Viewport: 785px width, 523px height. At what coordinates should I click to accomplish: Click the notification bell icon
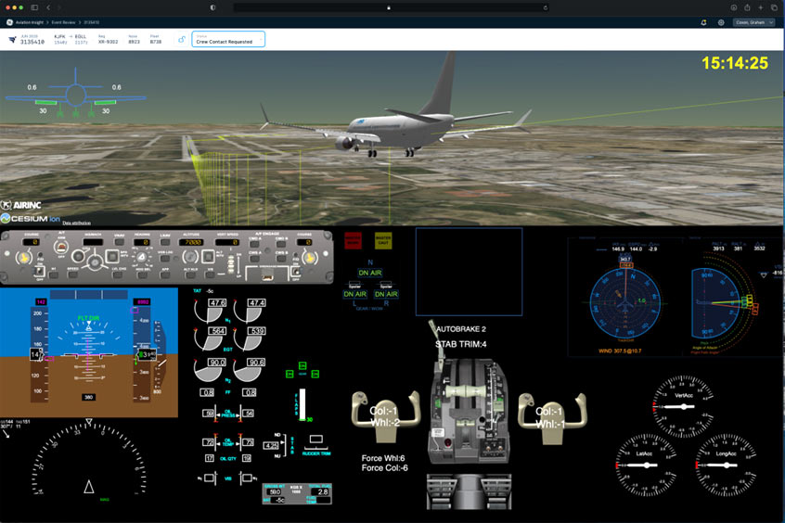[702, 22]
